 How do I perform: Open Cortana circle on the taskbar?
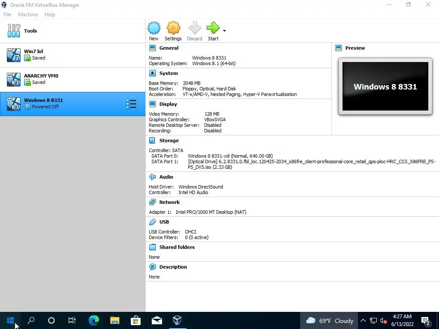click(51, 320)
